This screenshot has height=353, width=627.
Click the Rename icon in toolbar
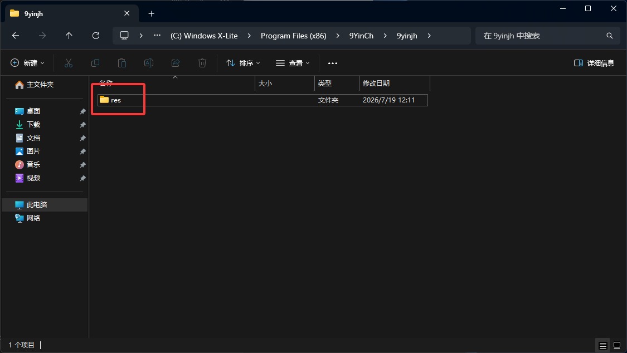point(149,63)
